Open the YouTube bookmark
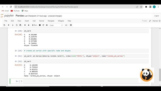 (15, 11)
